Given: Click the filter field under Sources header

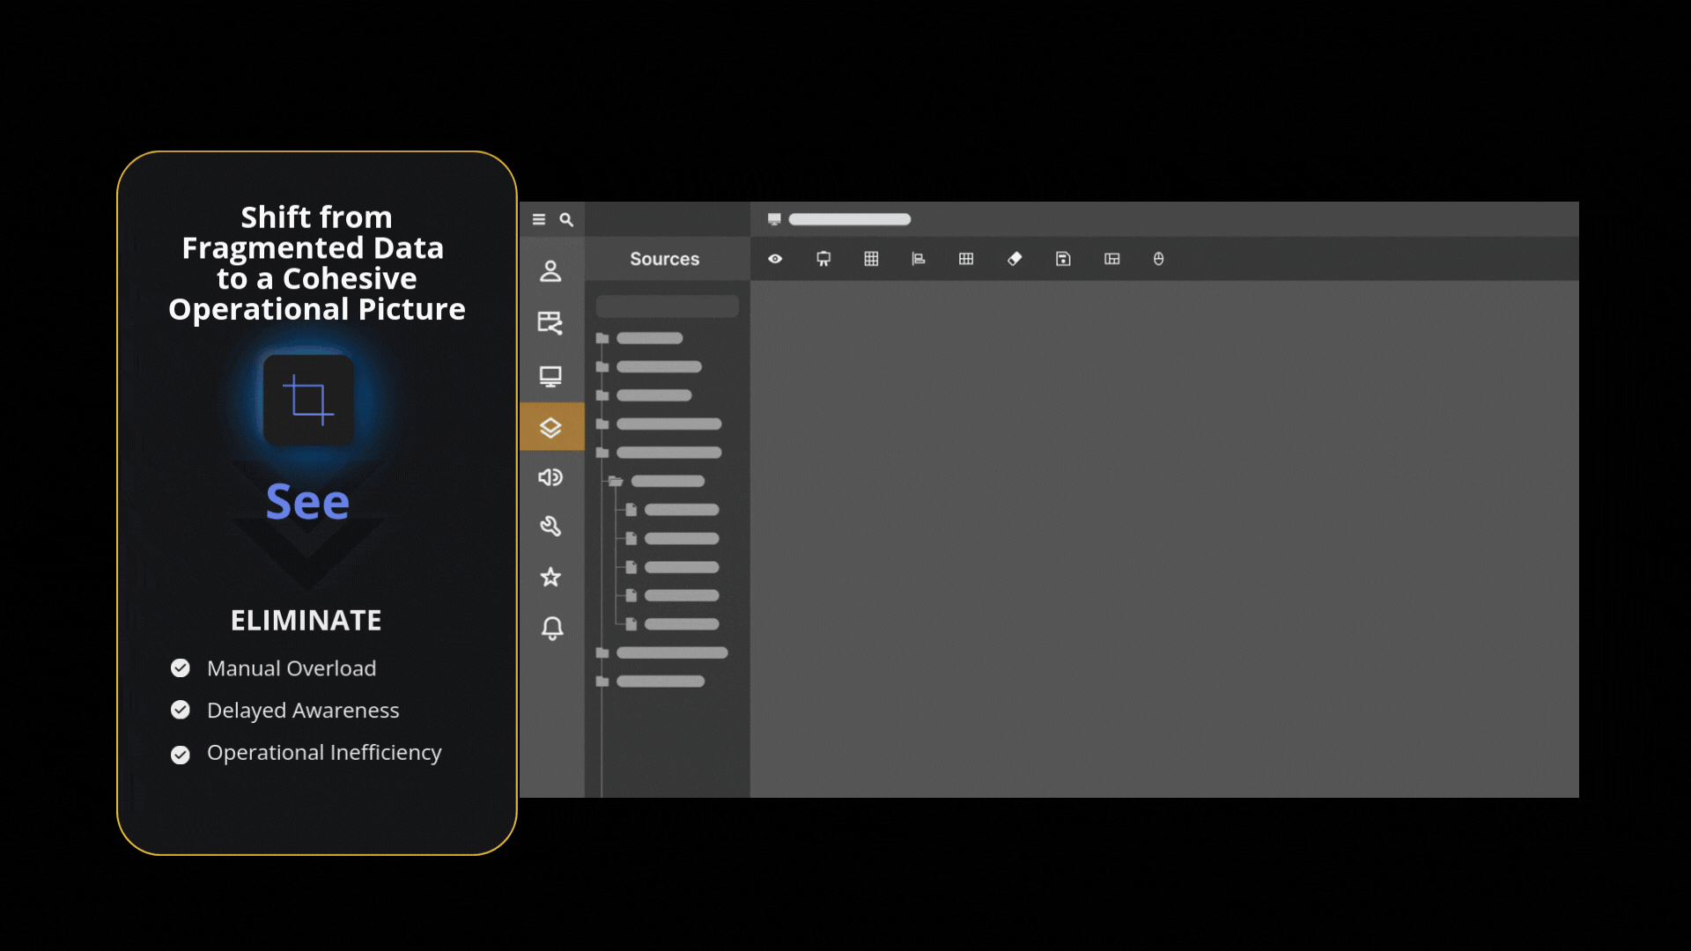Looking at the screenshot, I should tap(667, 306).
